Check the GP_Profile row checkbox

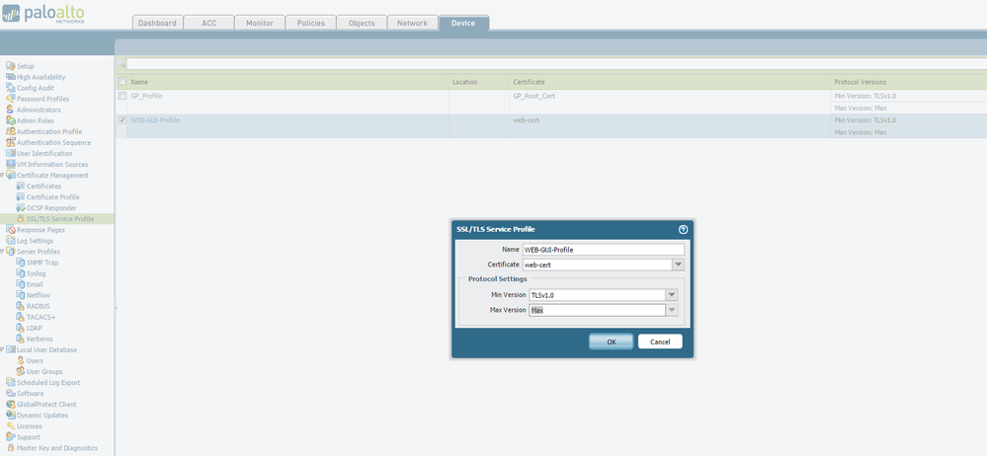point(123,96)
